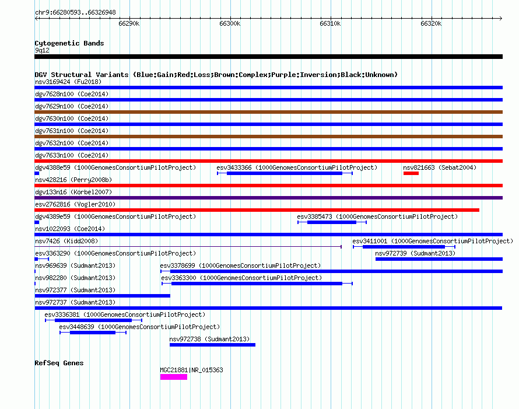The height and width of the screenshot is (409, 519).
Task: Click the ruler's right arrow end
Action: tap(500, 18)
